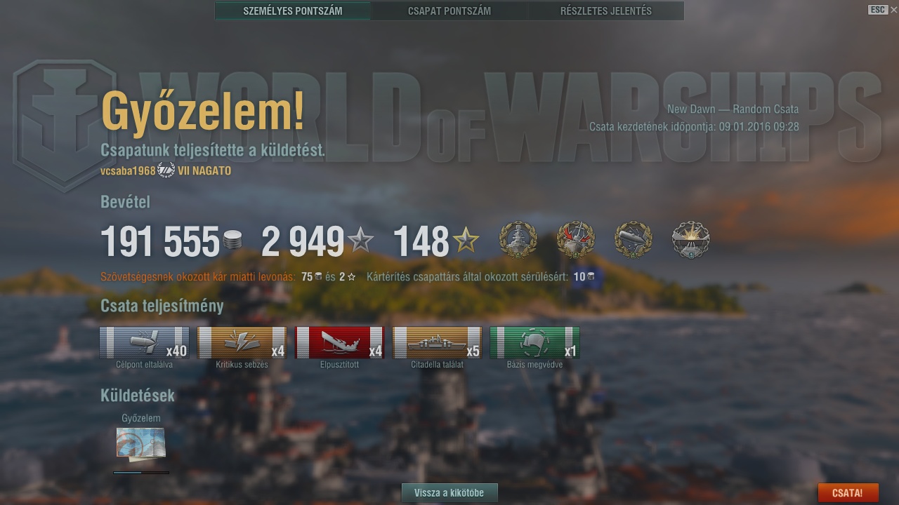Open the Személyes pontszám tab

tap(293, 11)
